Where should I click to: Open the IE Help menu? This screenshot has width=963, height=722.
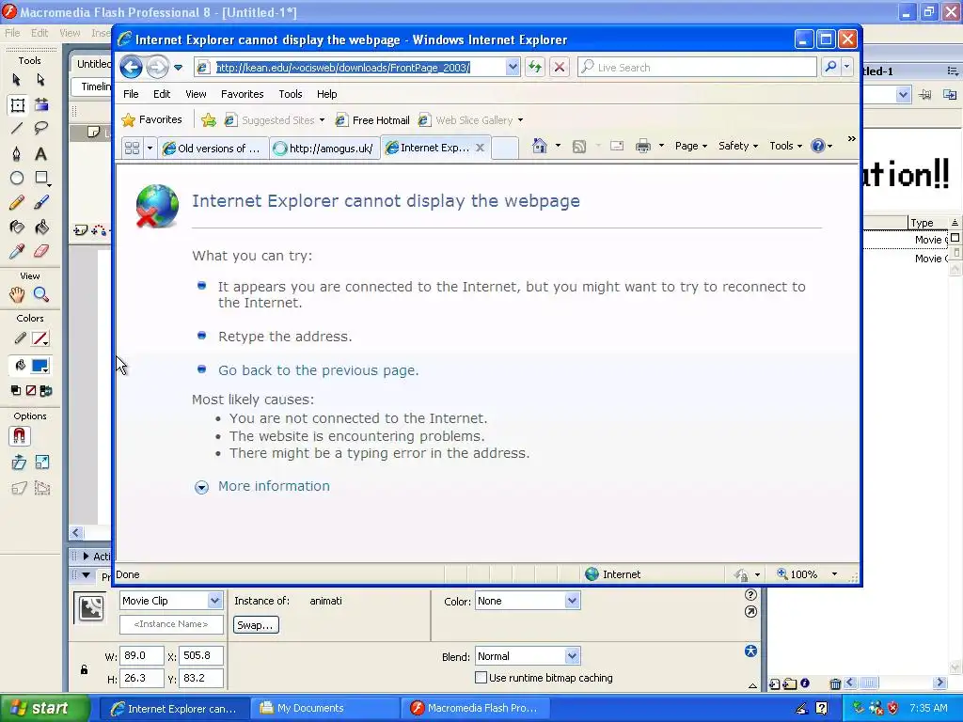point(326,94)
